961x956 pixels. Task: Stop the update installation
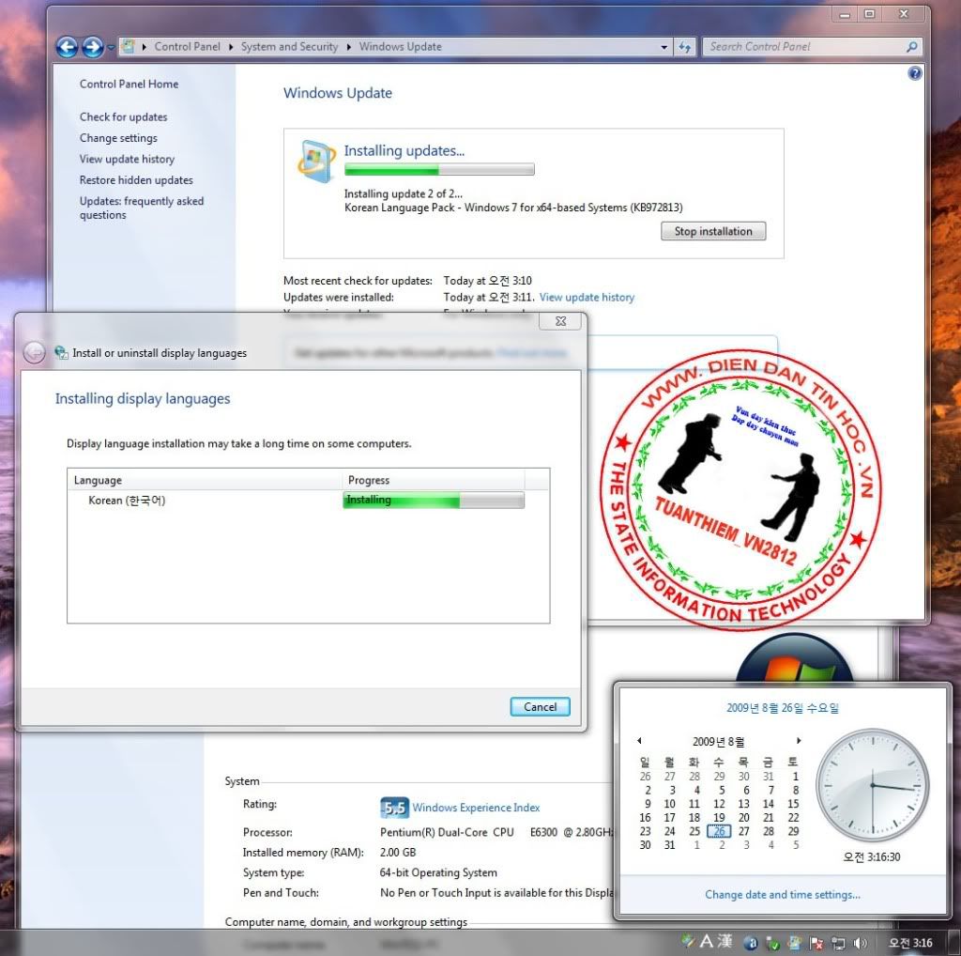coord(713,231)
